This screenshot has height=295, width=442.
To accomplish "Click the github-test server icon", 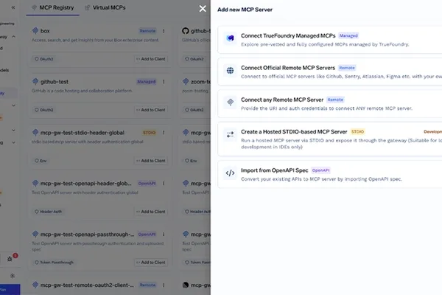I will (35, 81).
